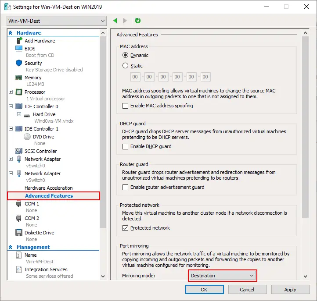Click the settings pane scroll down arrow
The height and width of the screenshot is (301, 317).
click(x=305, y=276)
